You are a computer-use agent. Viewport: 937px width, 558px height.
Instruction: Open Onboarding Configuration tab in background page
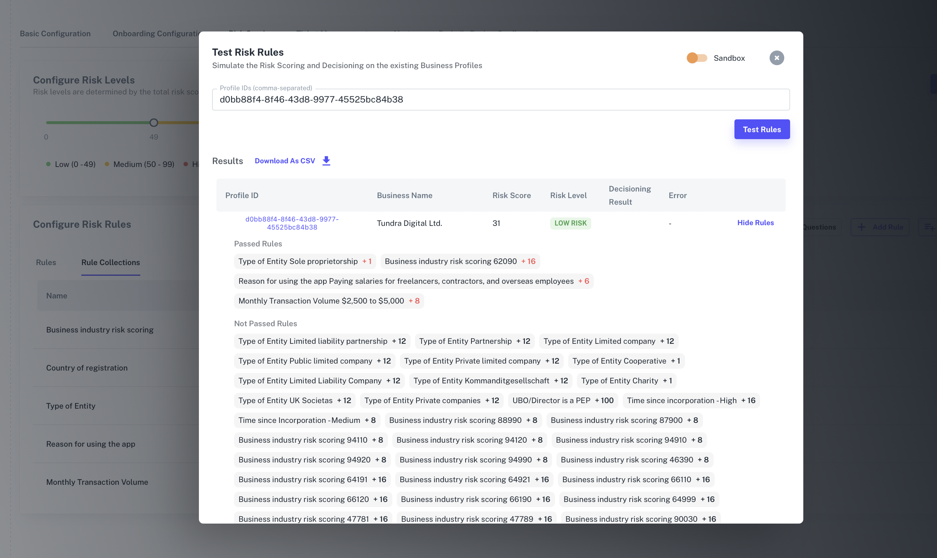pyautogui.click(x=156, y=33)
